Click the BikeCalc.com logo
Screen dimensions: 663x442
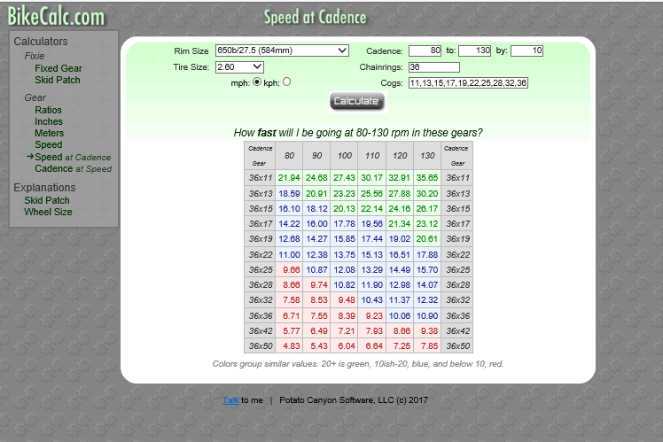click(x=56, y=17)
